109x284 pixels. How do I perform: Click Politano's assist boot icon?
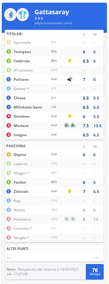click(x=70, y=79)
